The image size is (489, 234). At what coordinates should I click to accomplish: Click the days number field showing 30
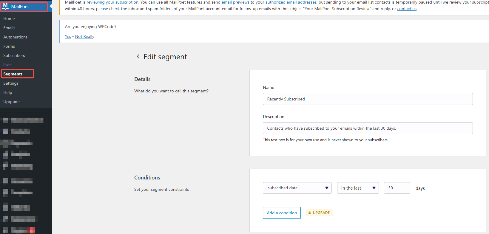click(x=397, y=188)
